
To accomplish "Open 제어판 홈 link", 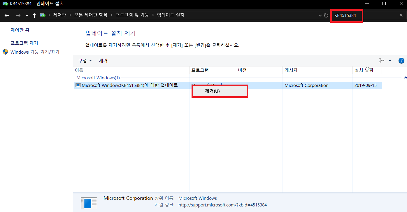I will (20, 30).
